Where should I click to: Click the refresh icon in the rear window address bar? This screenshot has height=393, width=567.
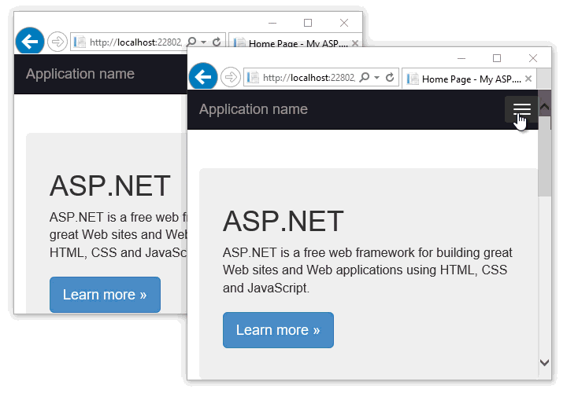217,42
